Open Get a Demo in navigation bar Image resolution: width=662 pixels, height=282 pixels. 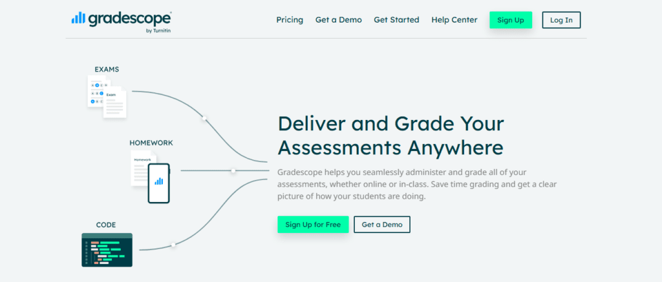(x=339, y=20)
